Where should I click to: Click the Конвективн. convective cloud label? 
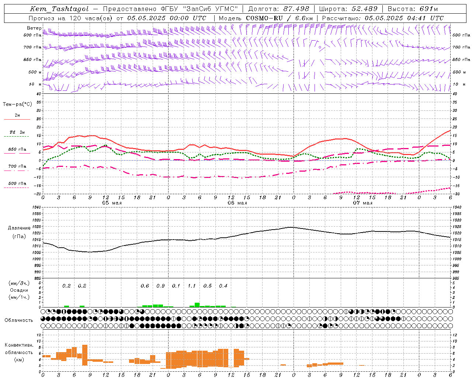(19, 345)
